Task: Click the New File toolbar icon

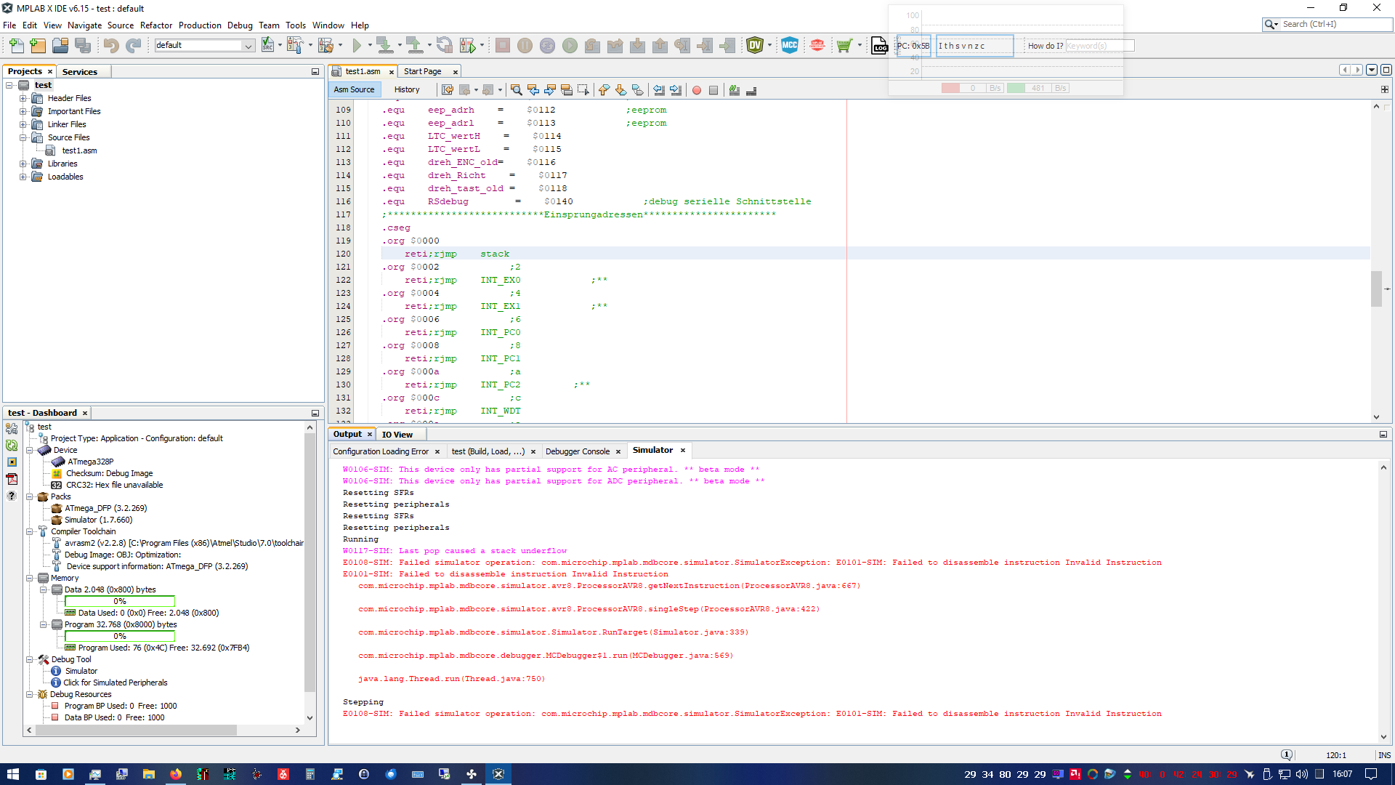Action: 16,46
